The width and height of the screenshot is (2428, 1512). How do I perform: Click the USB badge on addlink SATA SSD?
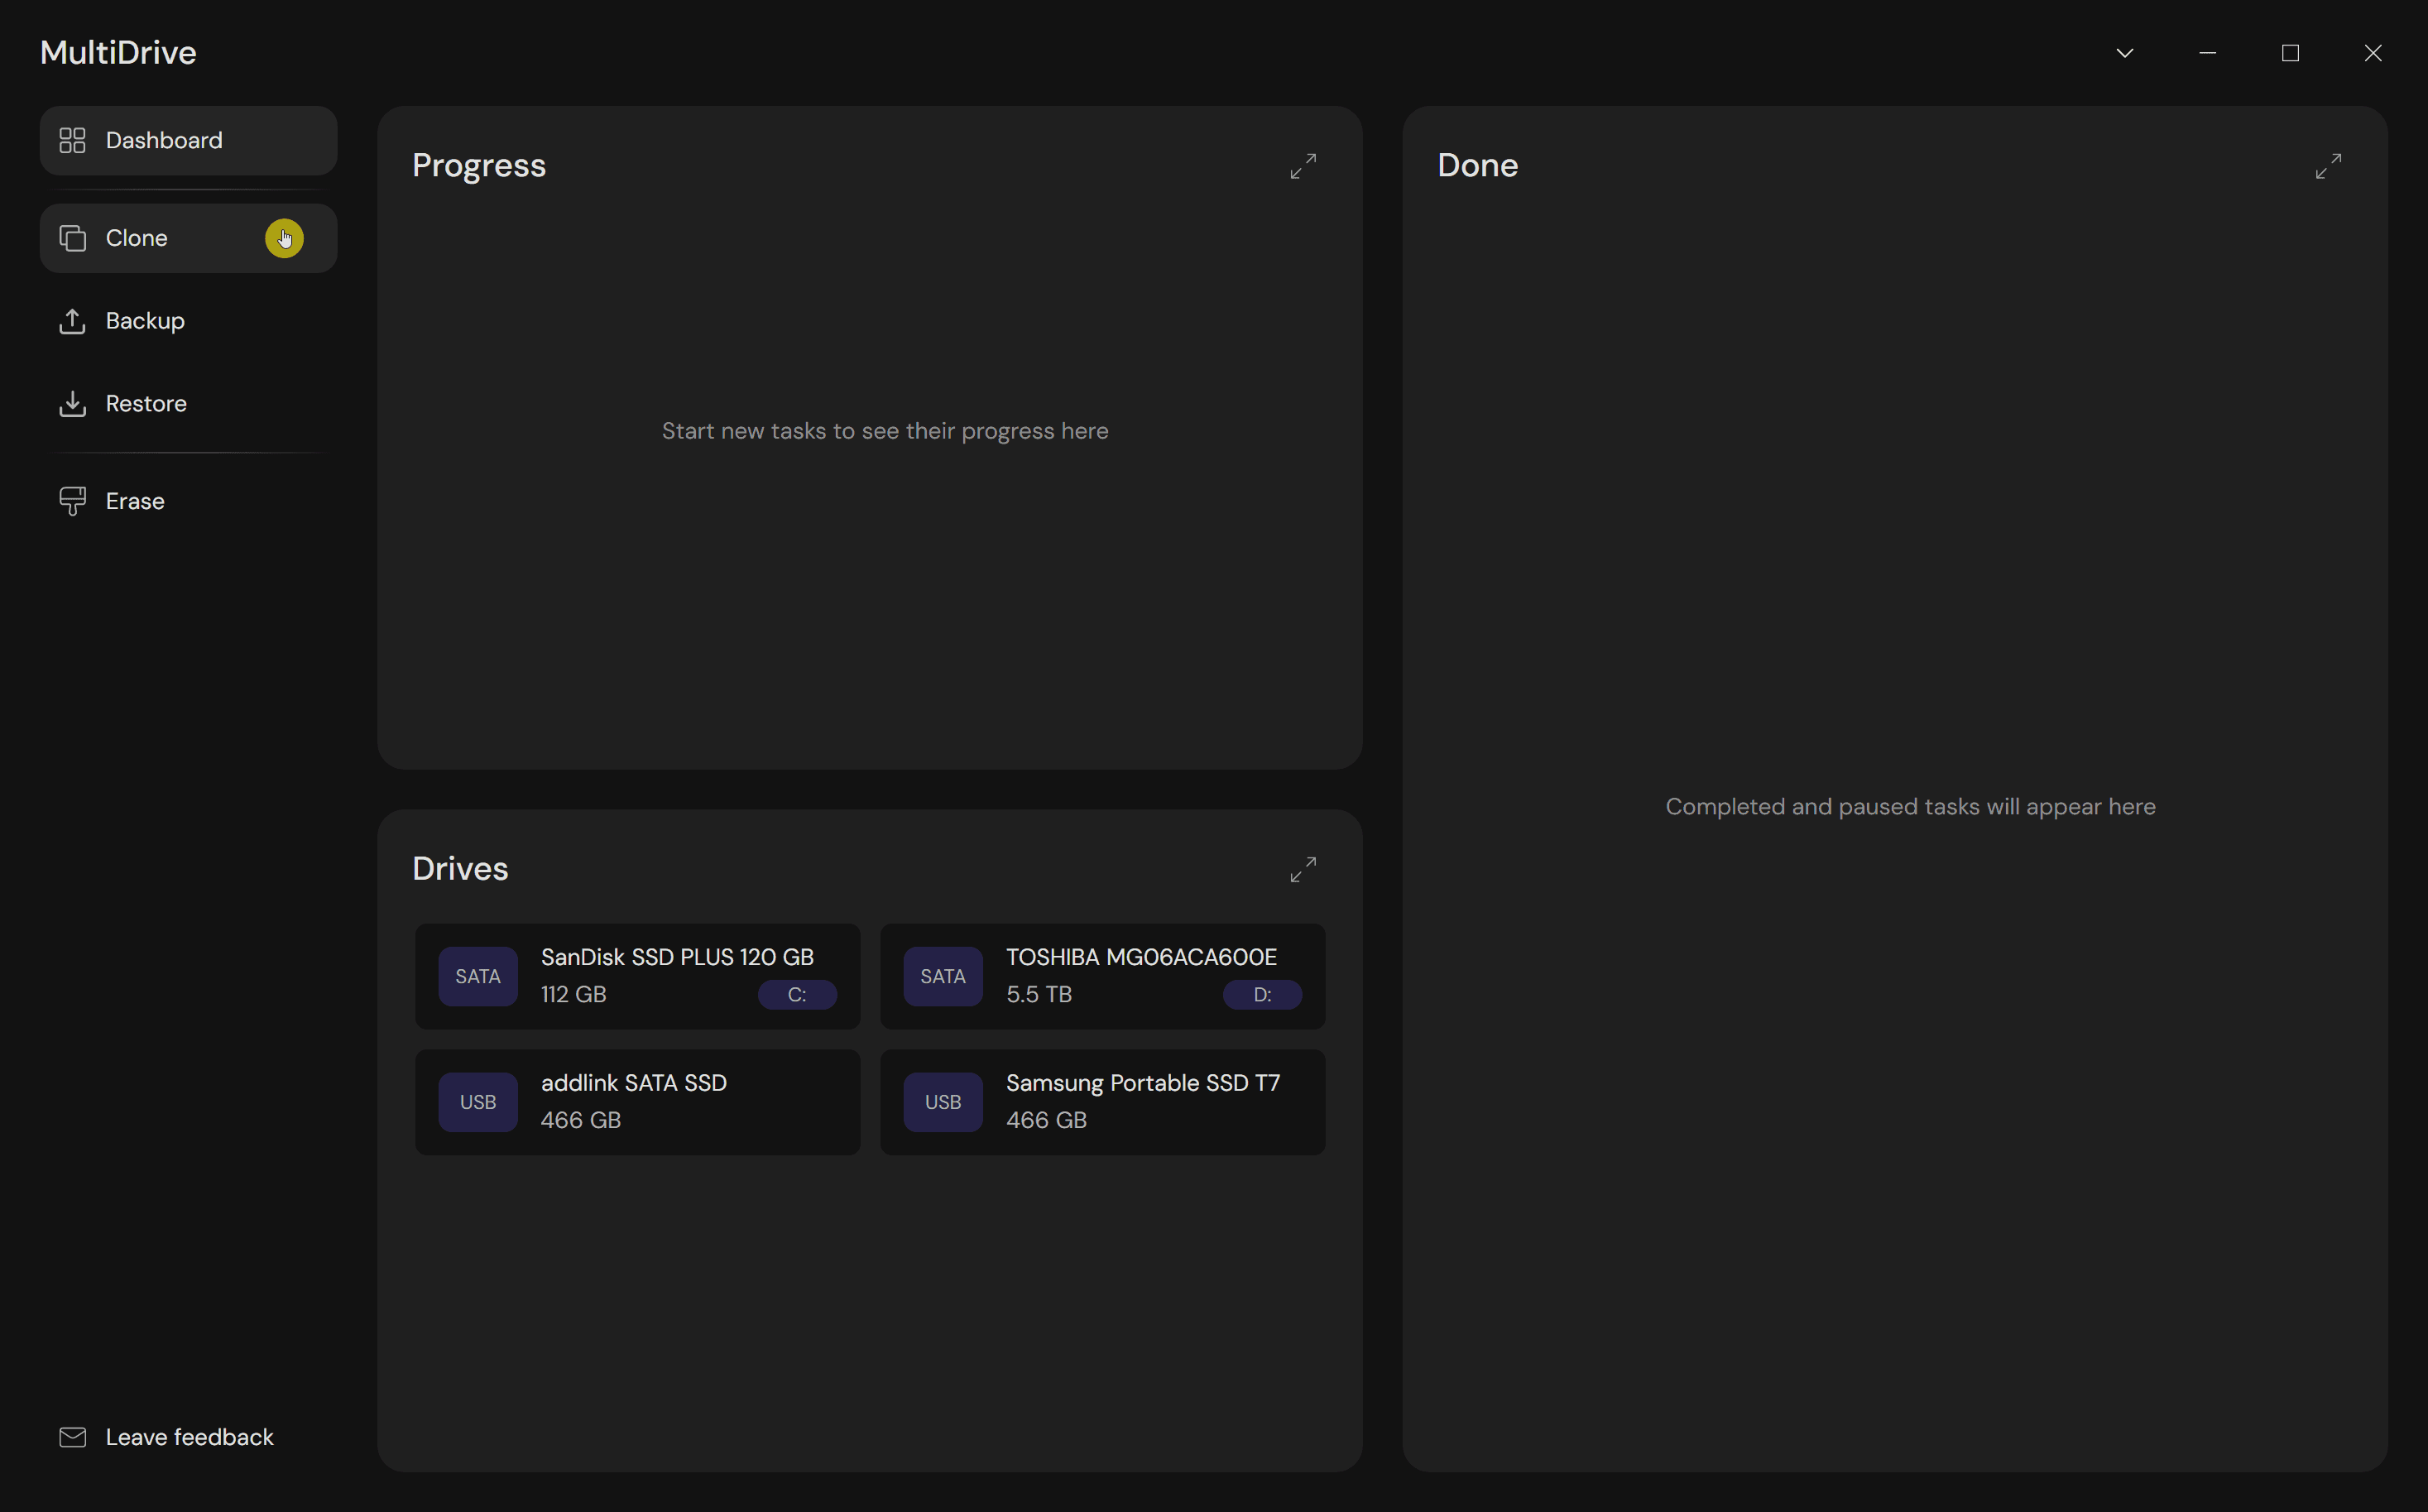[x=477, y=1101]
